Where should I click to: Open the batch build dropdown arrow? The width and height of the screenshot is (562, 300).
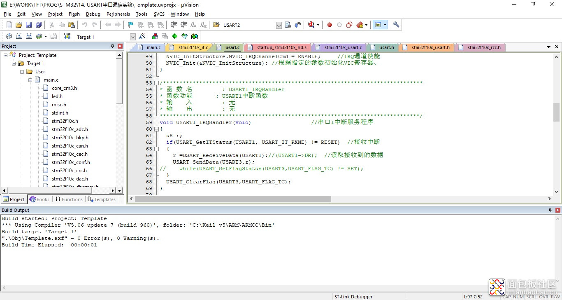(x=46, y=37)
